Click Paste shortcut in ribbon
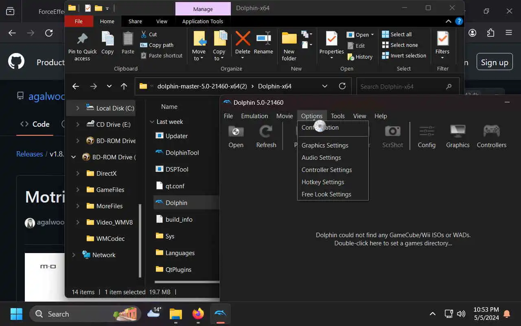The image size is (521, 326). click(161, 55)
